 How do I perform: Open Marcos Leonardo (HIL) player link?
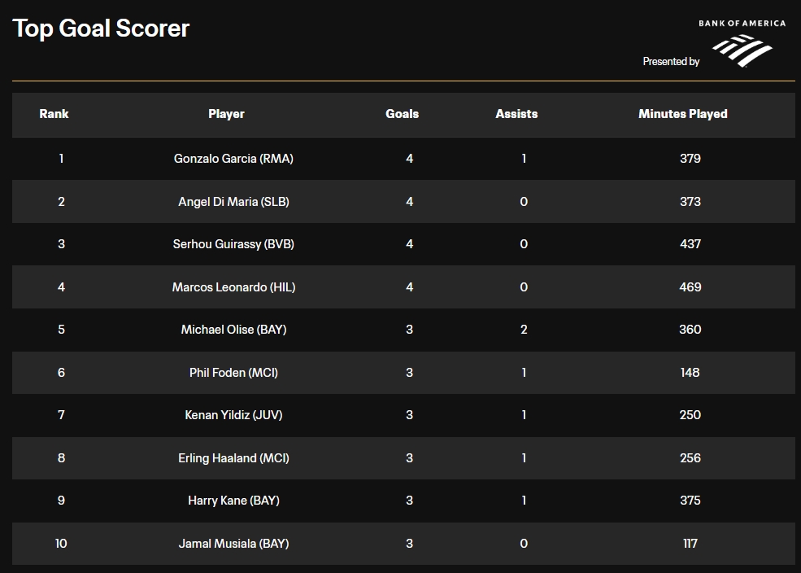tap(233, 287)
